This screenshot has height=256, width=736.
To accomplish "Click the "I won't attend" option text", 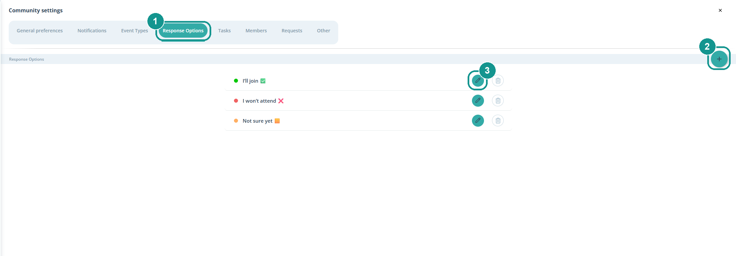I will pos(259,101).
